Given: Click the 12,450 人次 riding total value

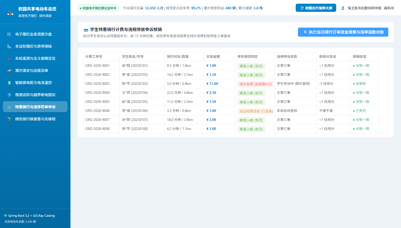Looking at the screenshot, I should [x=154, y=8].
